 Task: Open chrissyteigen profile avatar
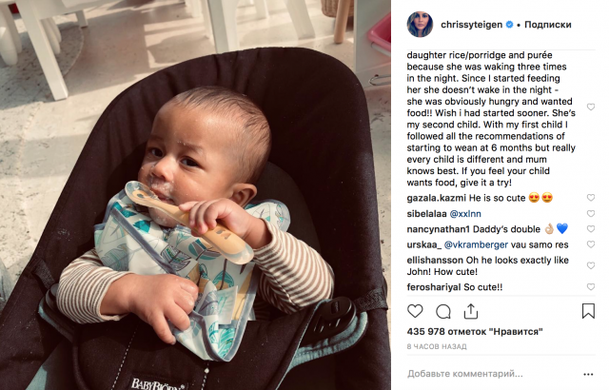pos(420,25)
